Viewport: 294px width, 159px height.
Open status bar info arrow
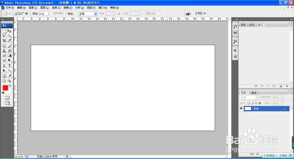tap(67, 157)
